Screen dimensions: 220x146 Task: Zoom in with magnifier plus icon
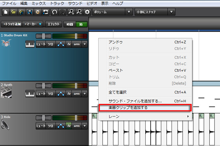71,12
